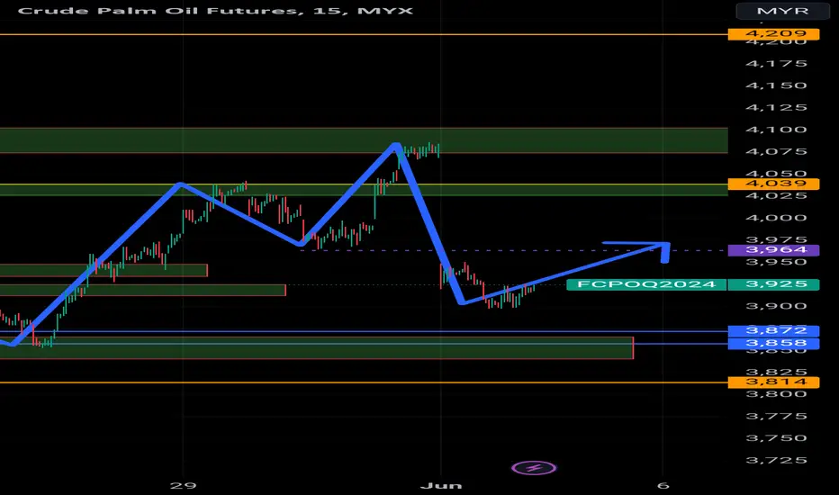Select the 4,209 orange price label

[x=773, y=33]
